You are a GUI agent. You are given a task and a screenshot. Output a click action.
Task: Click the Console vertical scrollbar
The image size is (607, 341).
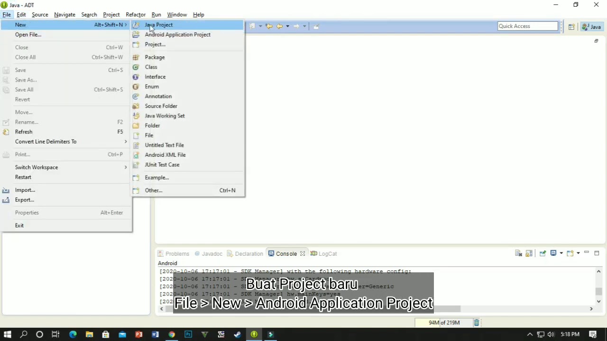click(598, 286)
